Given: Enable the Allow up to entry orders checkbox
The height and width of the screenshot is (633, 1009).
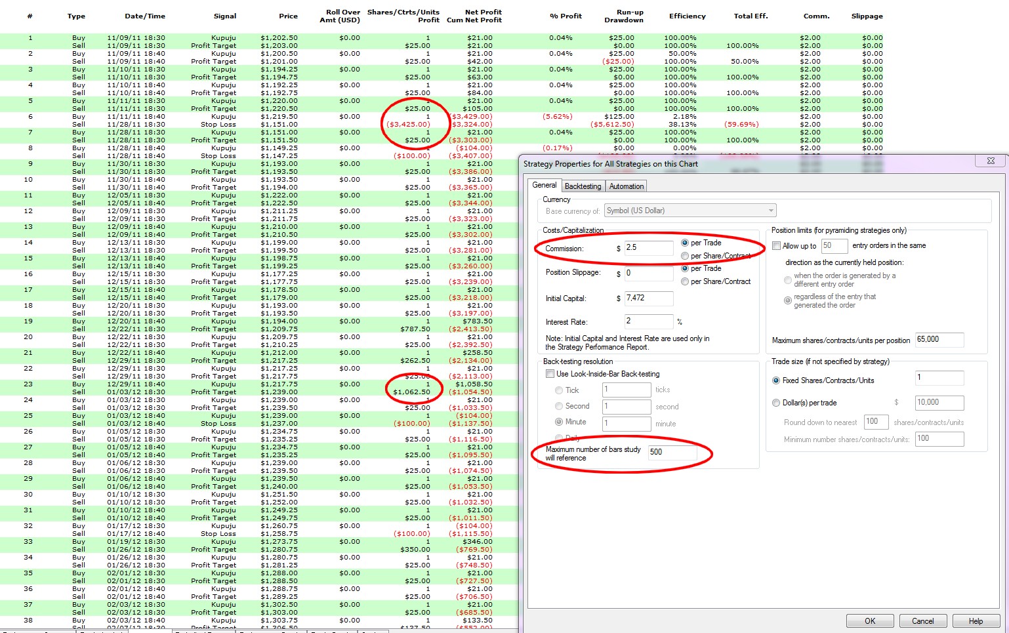Looking at the screenshot, I should (x=777, y=246).
